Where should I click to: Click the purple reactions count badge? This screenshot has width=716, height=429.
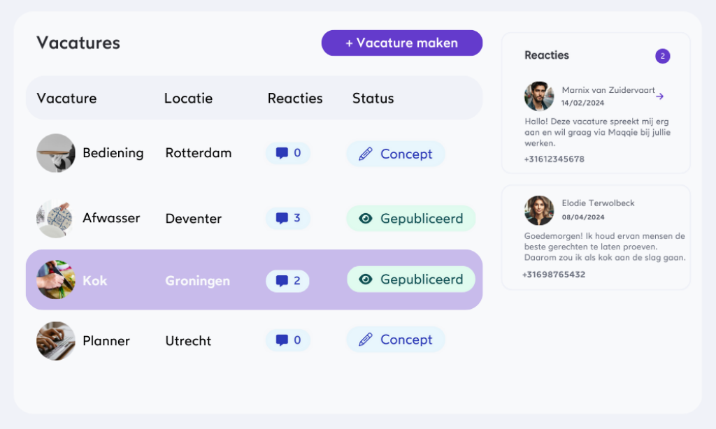662,56
